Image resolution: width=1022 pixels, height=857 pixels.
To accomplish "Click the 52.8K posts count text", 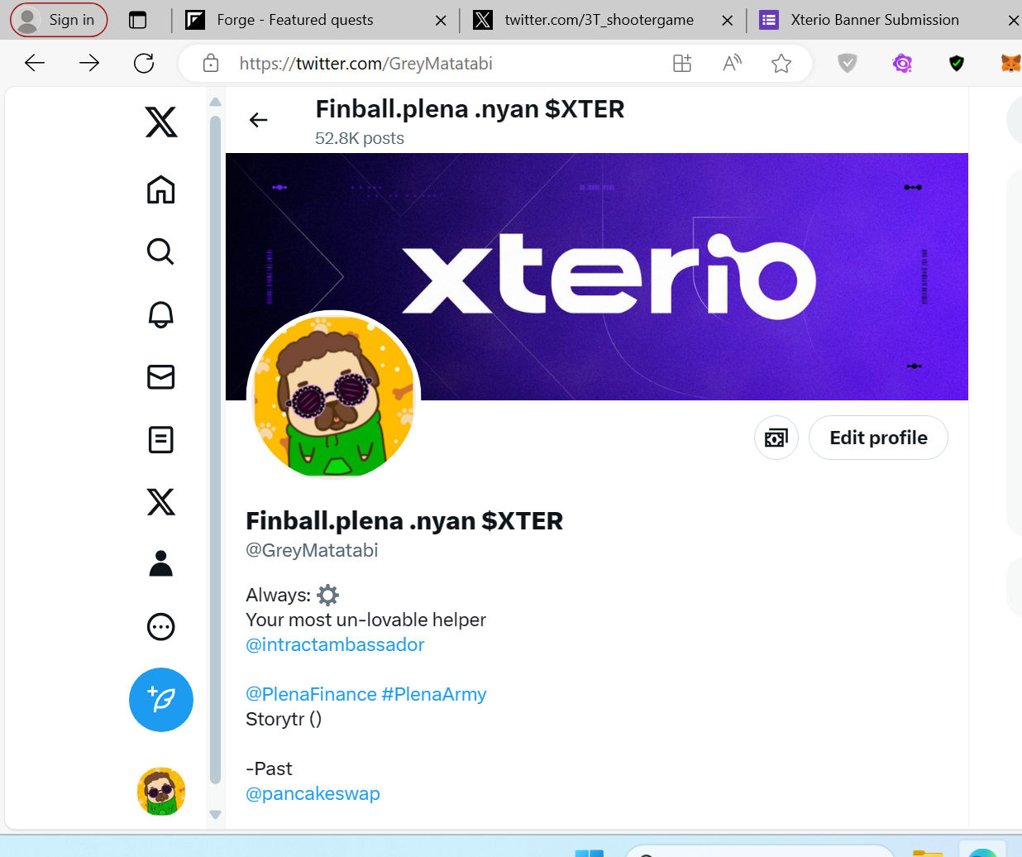I will (x=360, y=138).
